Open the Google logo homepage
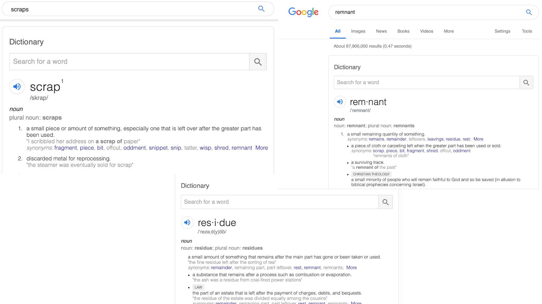Screen dimensions: 542x304 point(303,12)
